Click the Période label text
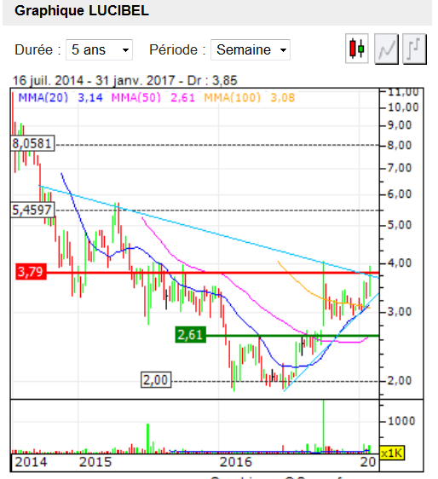 [177, 49]
